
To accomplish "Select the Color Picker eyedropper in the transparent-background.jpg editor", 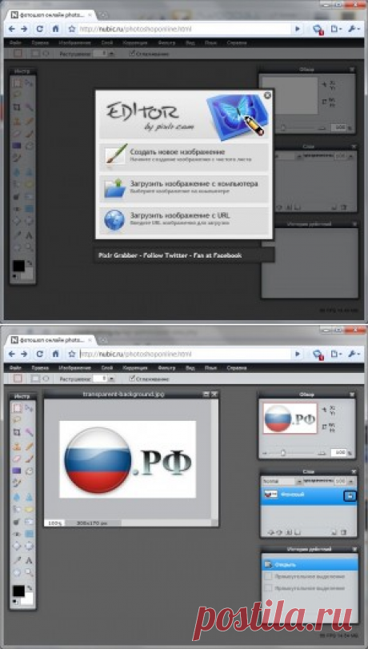I will pyautogui.click(x=17, y=560).
